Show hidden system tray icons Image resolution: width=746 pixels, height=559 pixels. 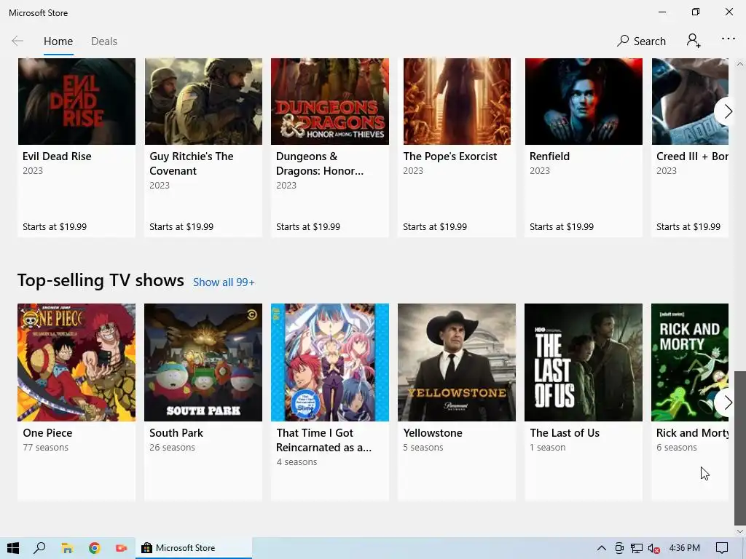[601, 548]
